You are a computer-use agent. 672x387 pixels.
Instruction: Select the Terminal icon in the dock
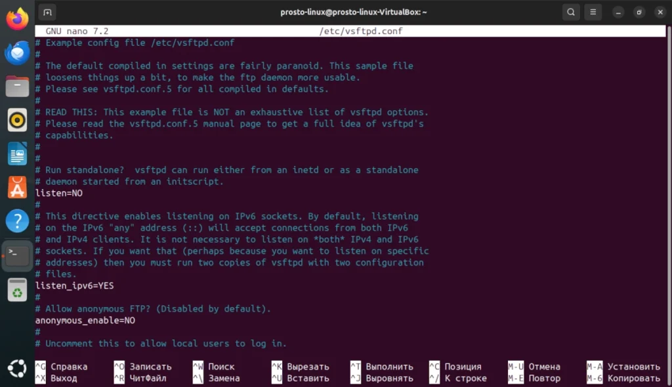coord(17,255)
